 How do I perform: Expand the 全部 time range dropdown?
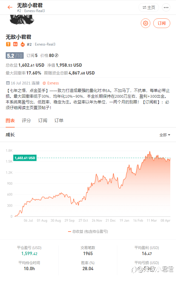(x=165, y=135)
